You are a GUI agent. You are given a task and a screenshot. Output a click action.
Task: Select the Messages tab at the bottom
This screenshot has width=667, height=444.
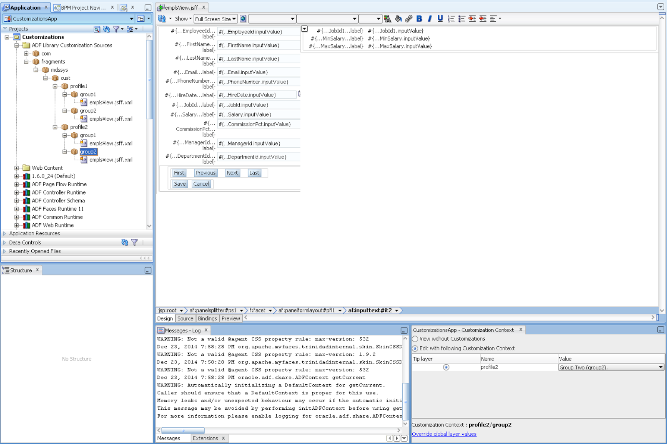point(168,438)
